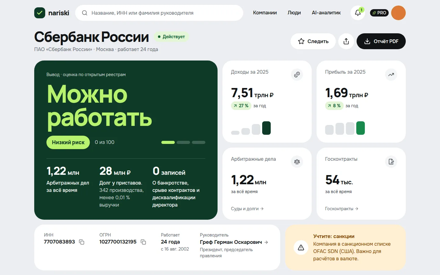Open the AI-аналитик section

tap(326, 13)
